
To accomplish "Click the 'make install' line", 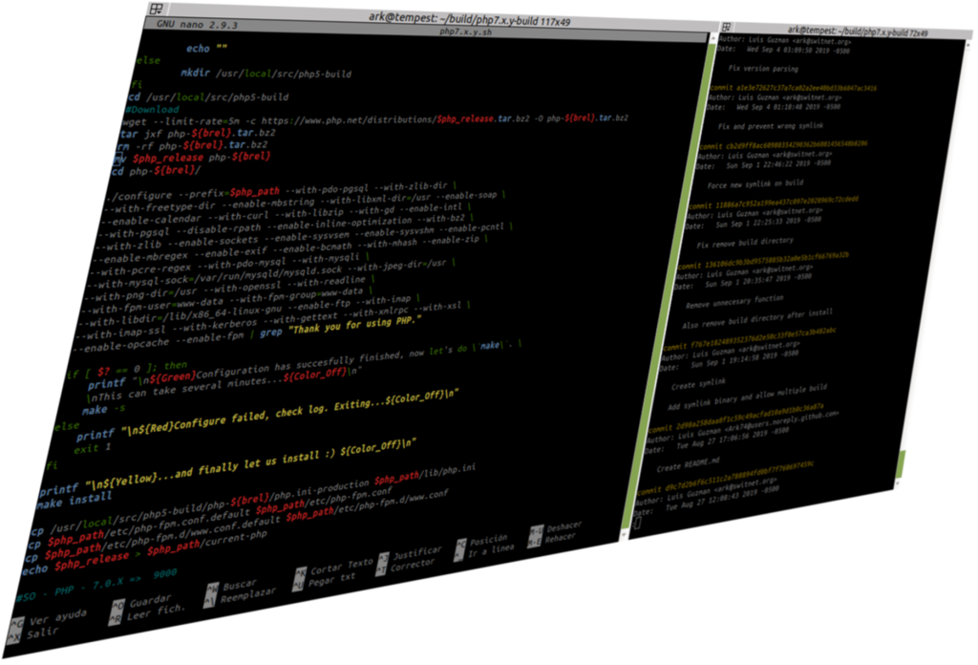I will click(x=74, y=501).
